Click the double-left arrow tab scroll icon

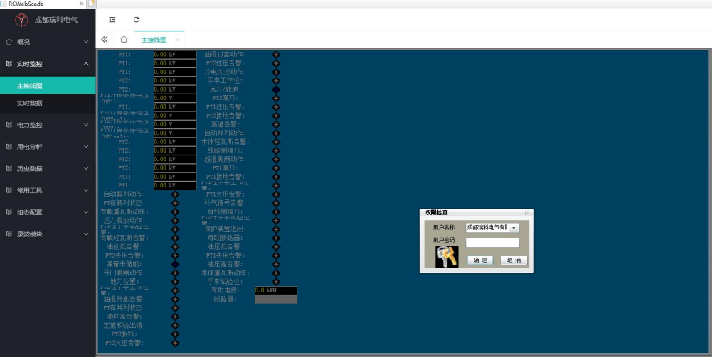click(x=105, y=40)
